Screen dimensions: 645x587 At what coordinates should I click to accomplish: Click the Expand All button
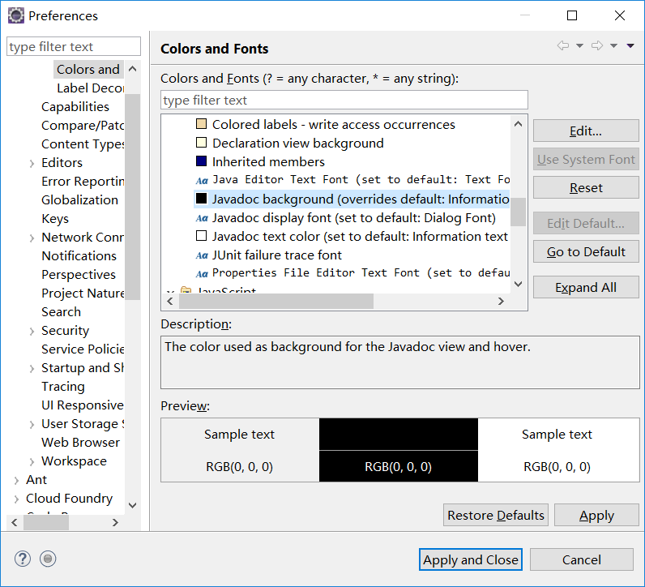[x=586, y=287]
